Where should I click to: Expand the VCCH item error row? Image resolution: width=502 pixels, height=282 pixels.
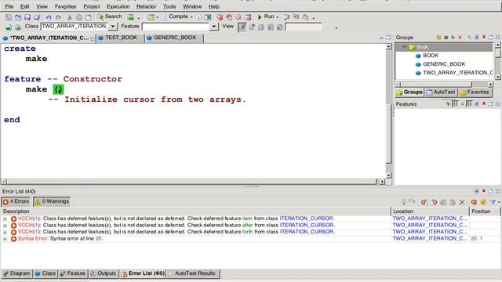pos(5,219)
